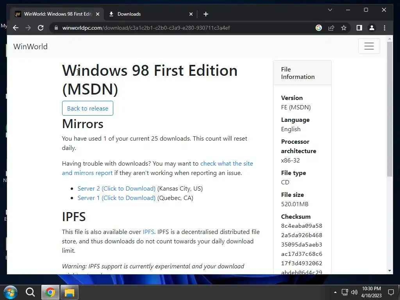Viewport: 400px width, 300px height.
Task: Click the Windows 98 First Edition heading
Action: (150, 80)
